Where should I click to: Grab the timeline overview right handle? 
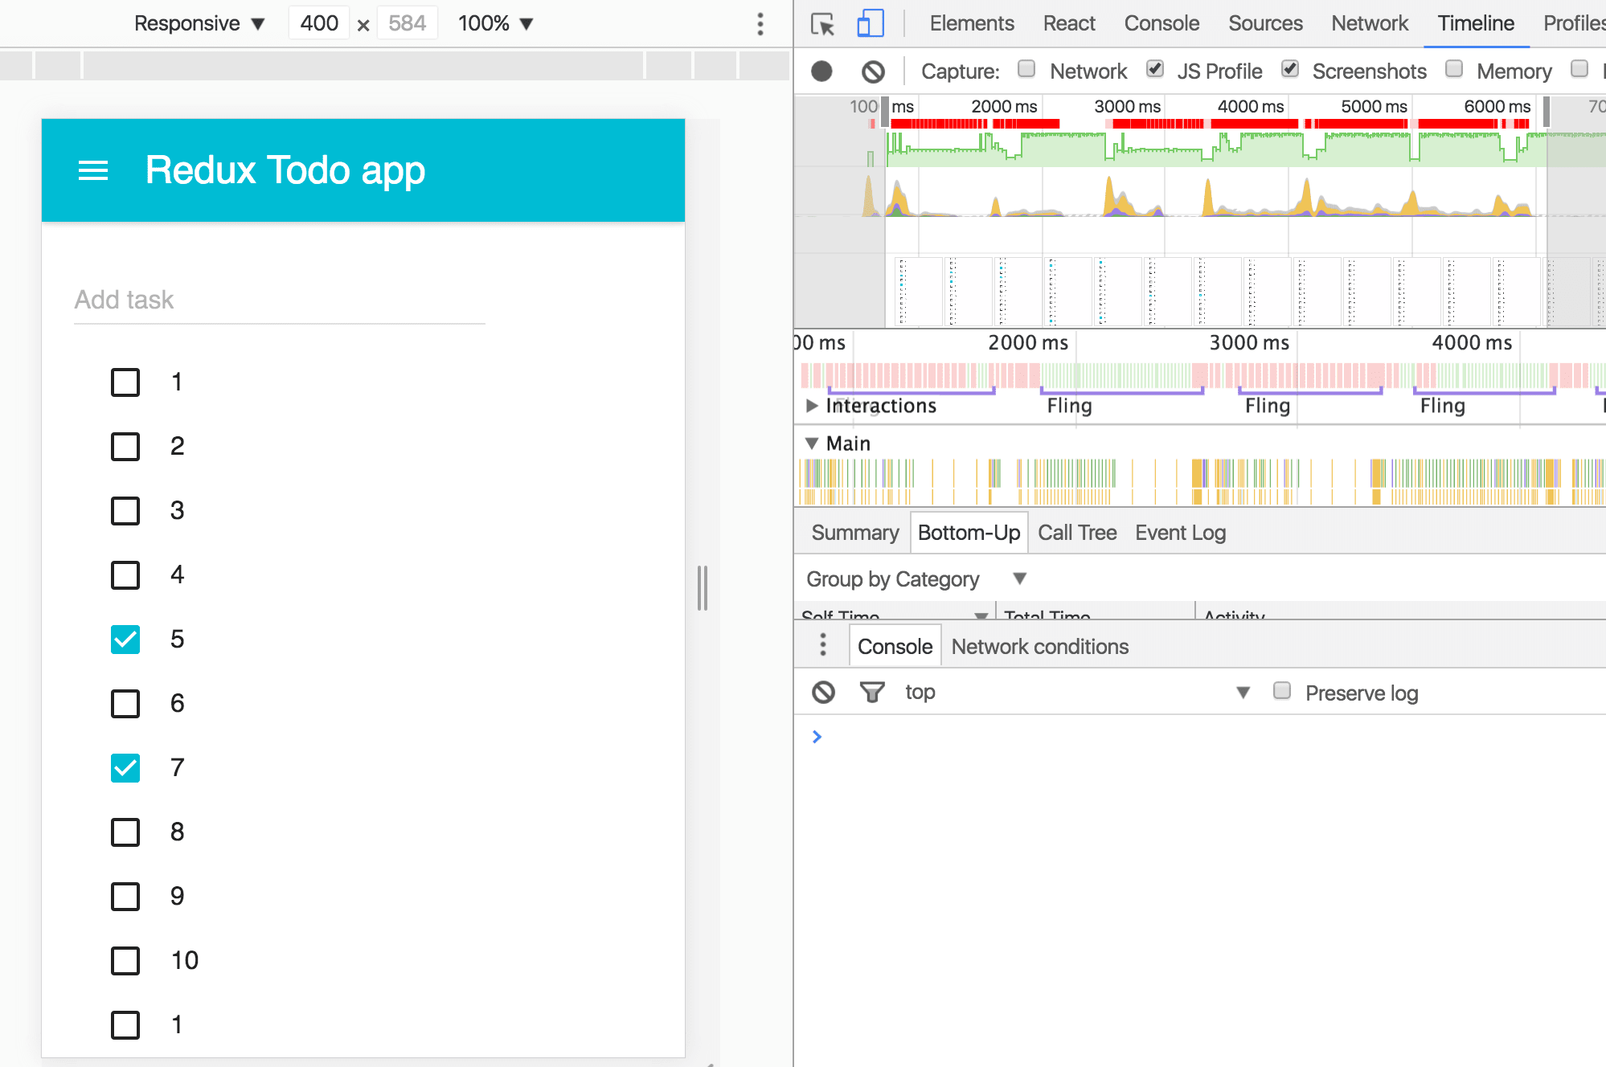(1546, 112)
